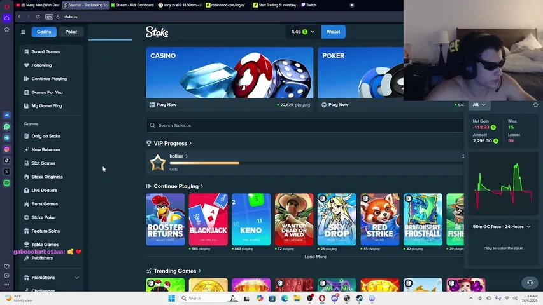Screen dimensions: 543x305
Task: Switch to the Casino tab
Action: click(x=44, y=32)
